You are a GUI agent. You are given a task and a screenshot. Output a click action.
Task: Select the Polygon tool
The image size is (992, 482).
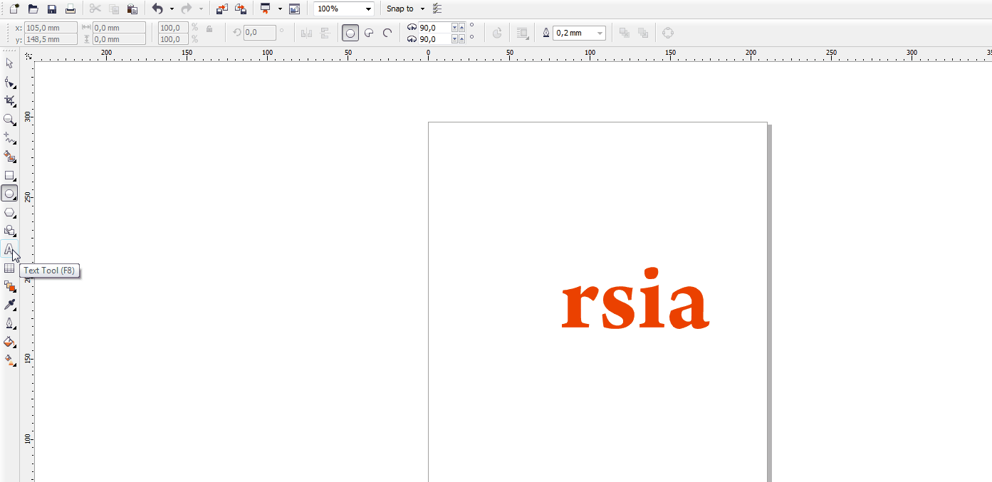click(x=9, y=212)
